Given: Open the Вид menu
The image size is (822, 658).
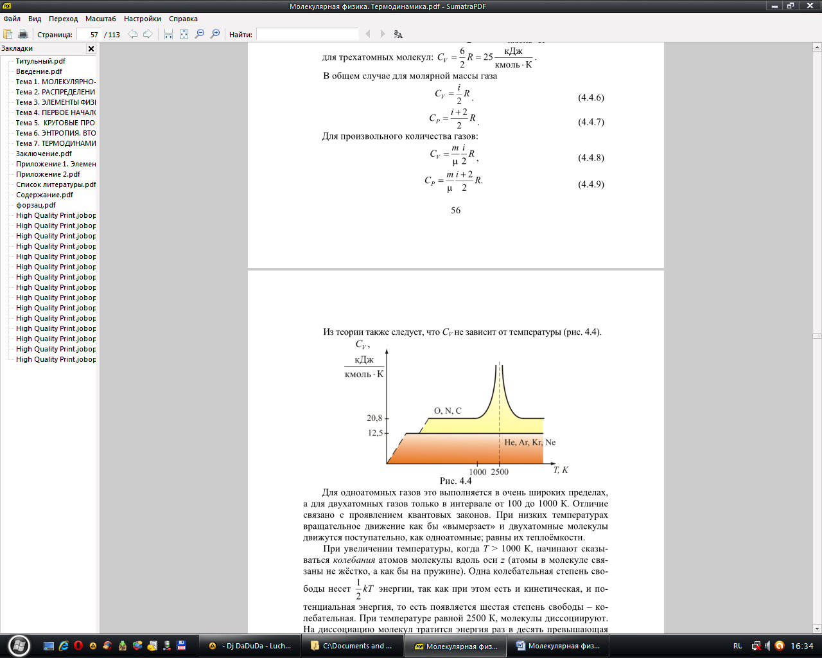Looking at the screenshot, I should (35, 19).
